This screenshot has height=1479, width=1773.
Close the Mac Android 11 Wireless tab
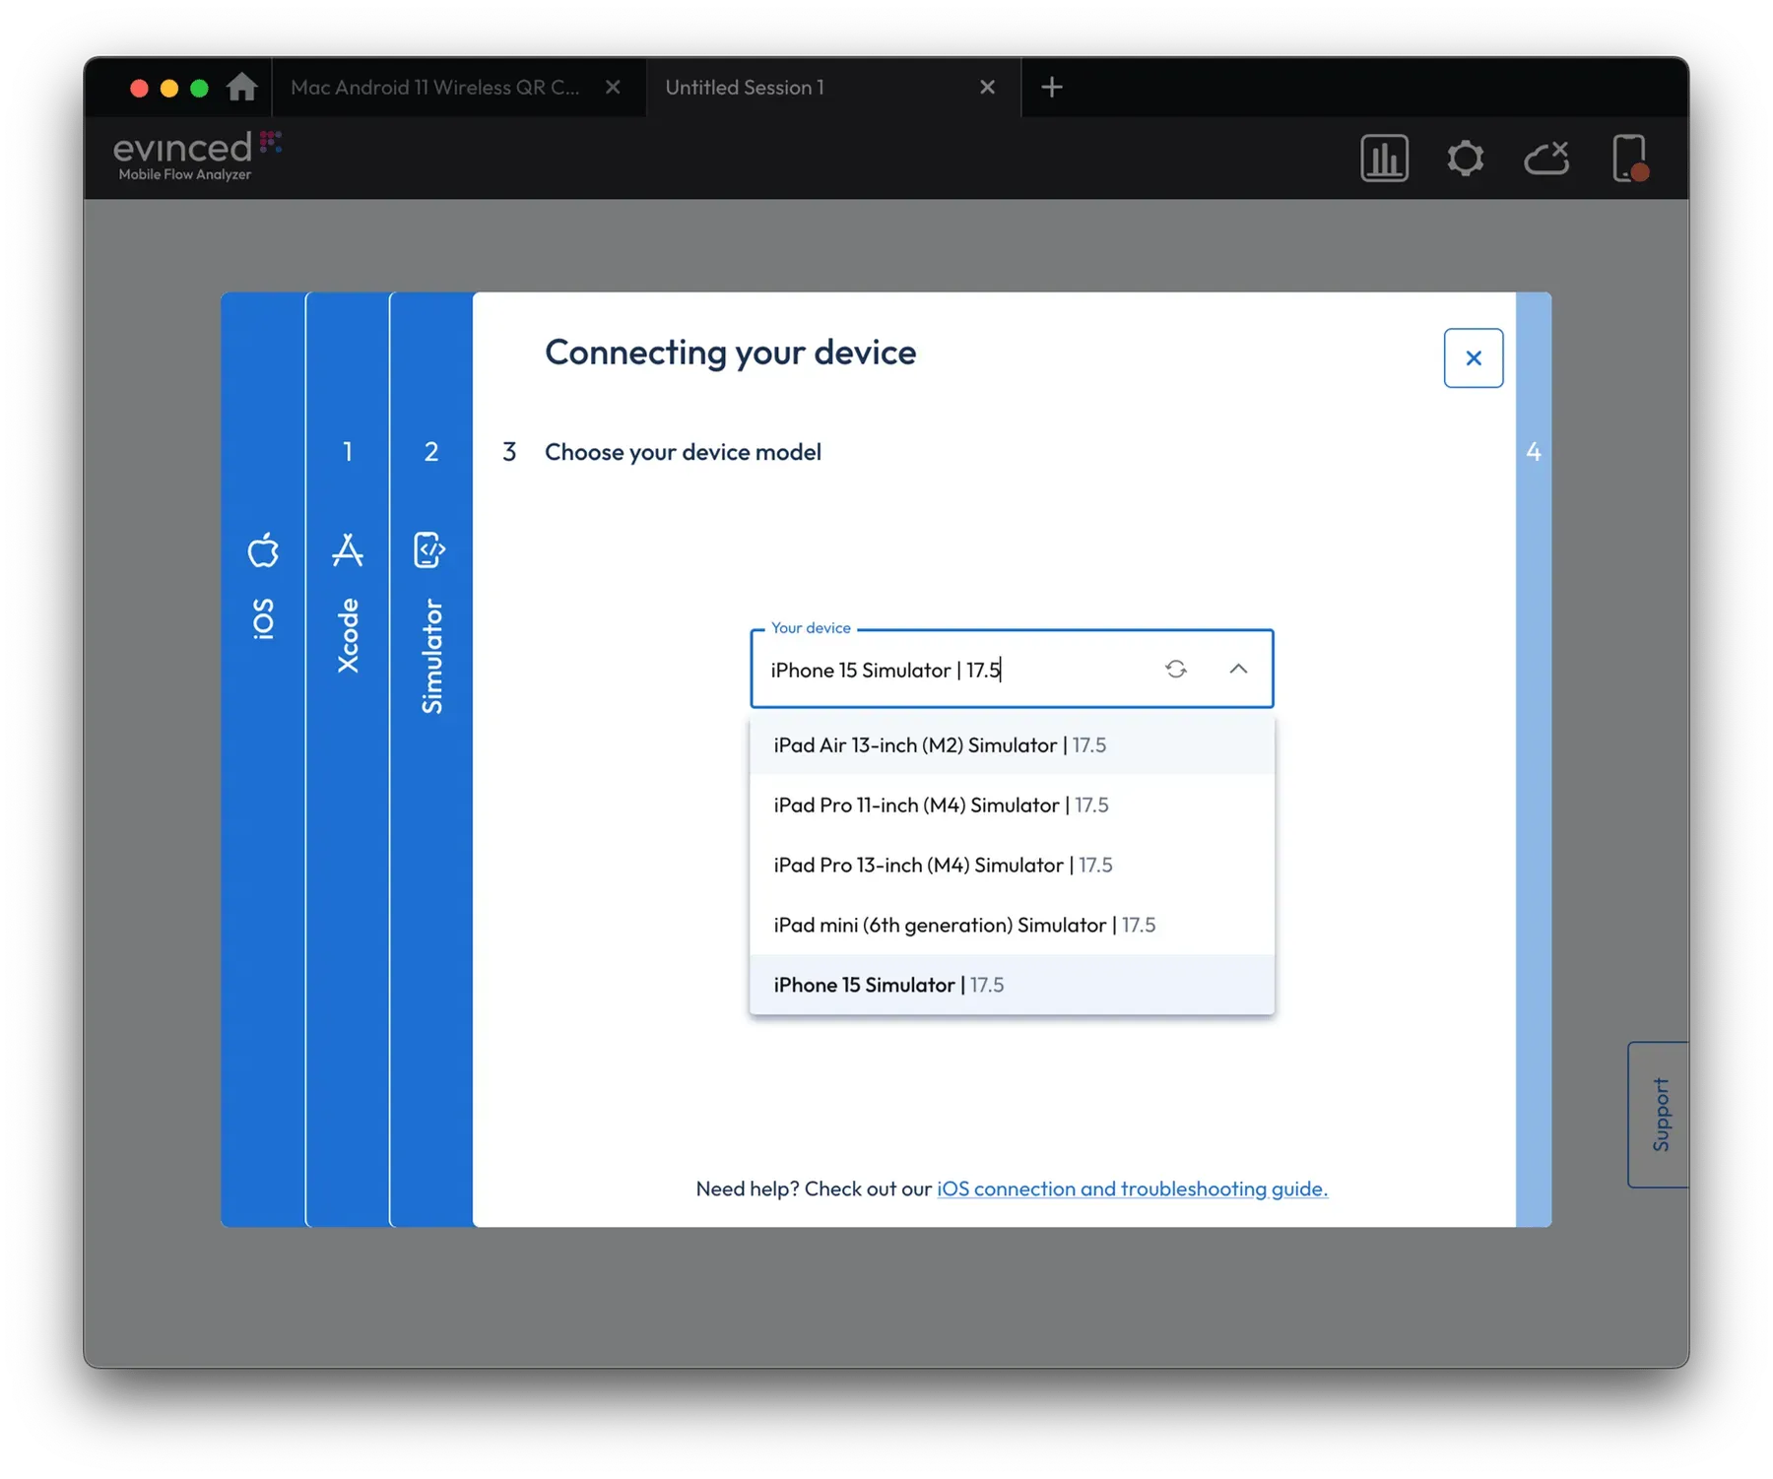[x=613, y=88]
